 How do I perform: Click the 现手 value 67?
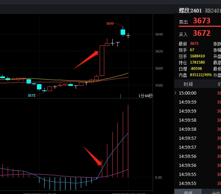tap(192, 50)
